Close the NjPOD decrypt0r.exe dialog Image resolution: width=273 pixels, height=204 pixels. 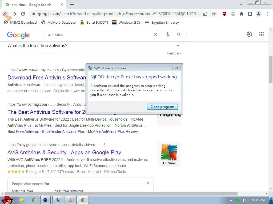176,68
